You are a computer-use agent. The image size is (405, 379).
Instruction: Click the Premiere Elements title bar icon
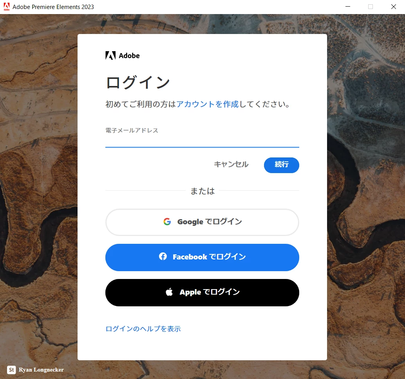6,7
